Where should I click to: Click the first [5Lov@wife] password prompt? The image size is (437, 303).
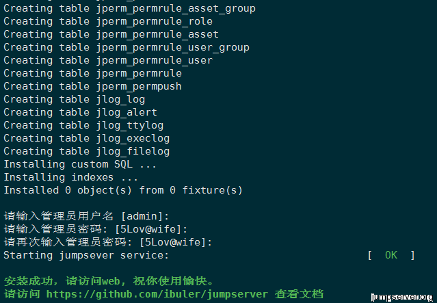pos(151,229)
